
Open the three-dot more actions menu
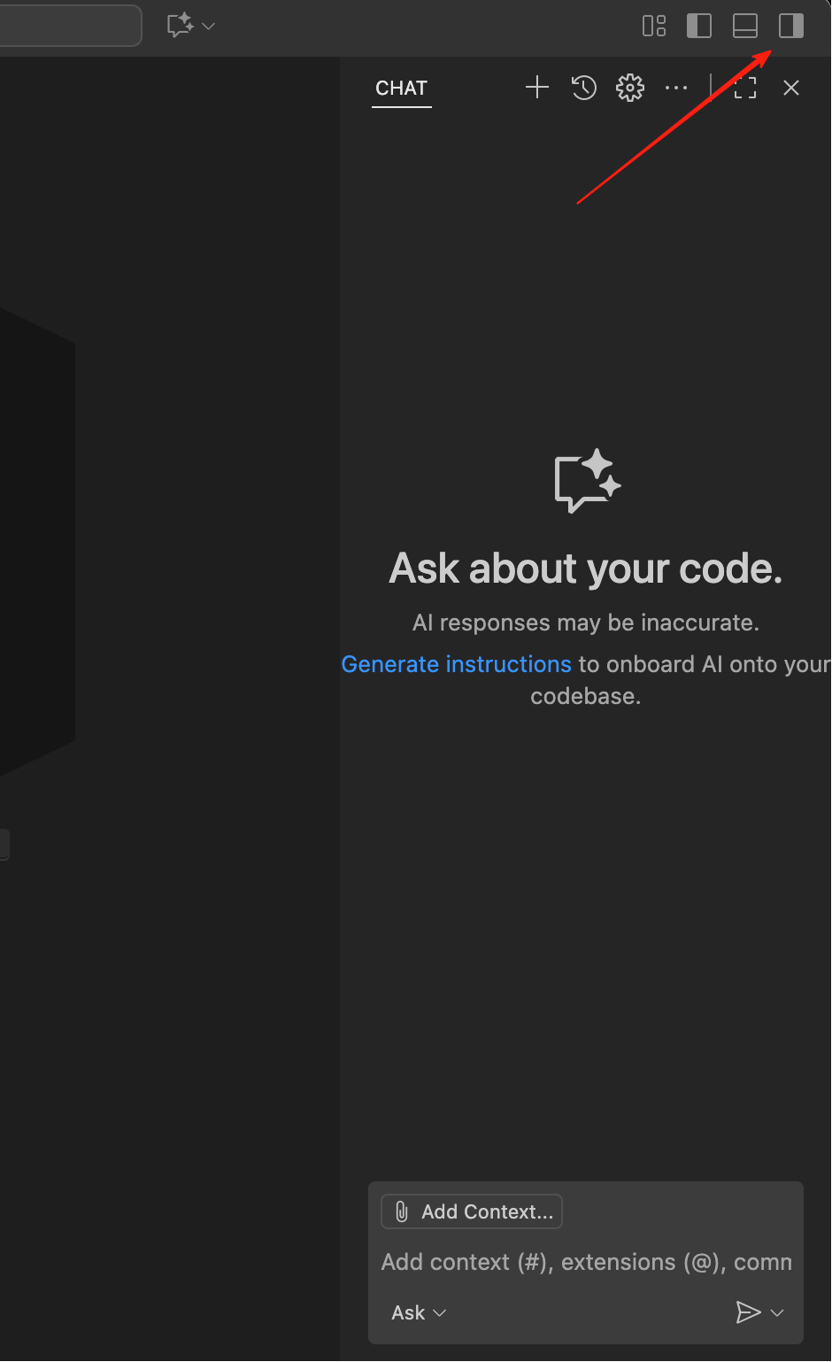pyautogui.click(x=676, y=87)
